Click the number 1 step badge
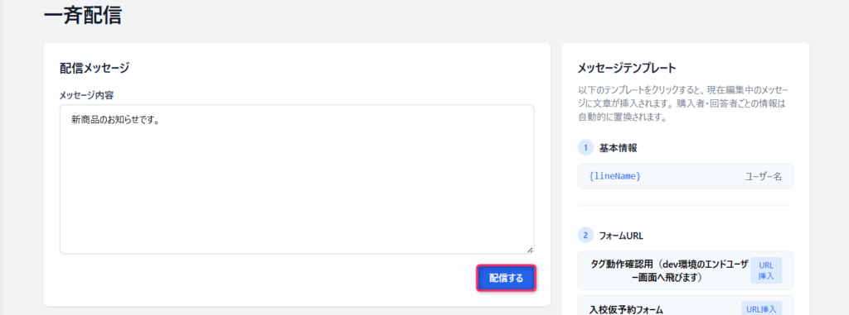 (x=585, y=147)
